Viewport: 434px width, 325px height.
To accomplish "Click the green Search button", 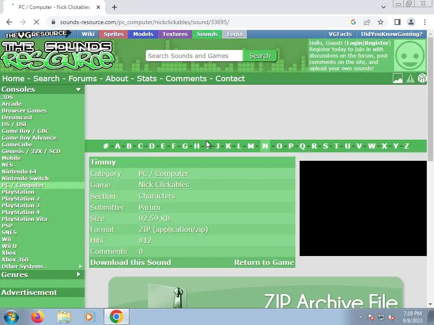I will click(x=260, y=56).
